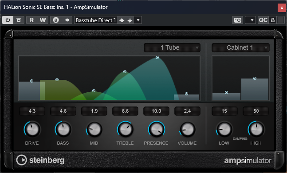The image size is (287, 173).
Task: Load previous preset with up arrow
Action: 122,20
